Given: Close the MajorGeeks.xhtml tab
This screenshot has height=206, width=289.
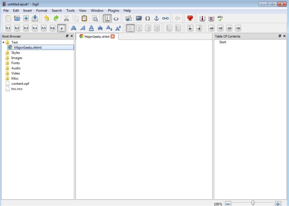Looking at the screenshot, I should (113, 36).
